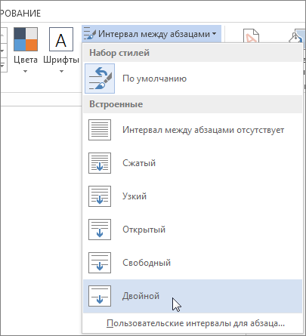Click the Свободный spacing icon
Image resolution: width=306 pixels, height=336 pixels.
pyautogui.click(x=100, y=263)
